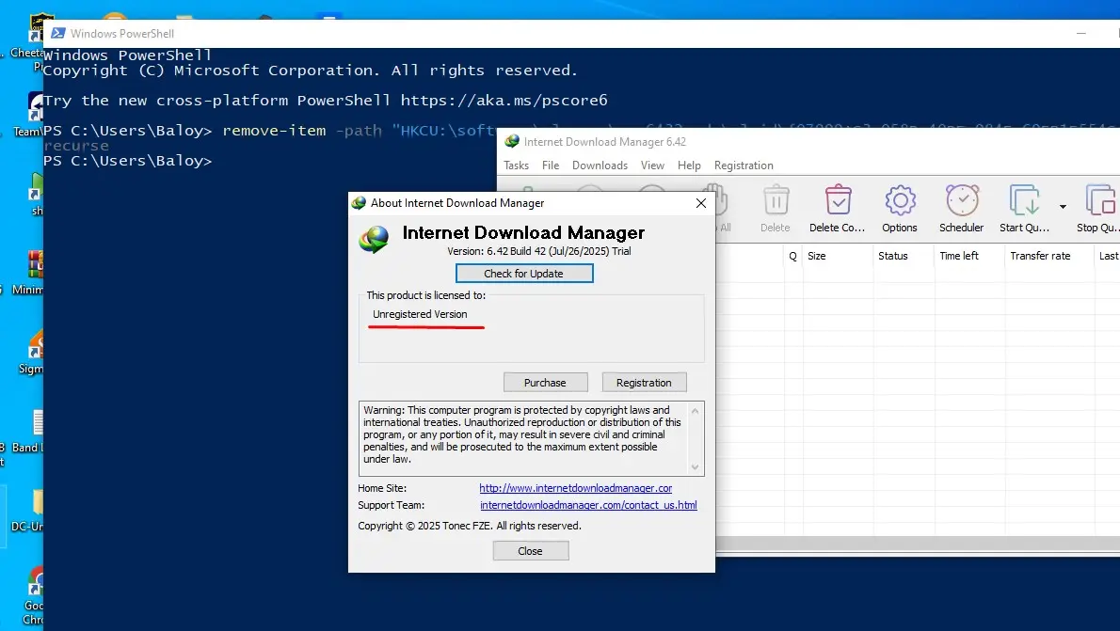Sort downloads by the Size column
Image resolution: width=1120 pixels, height=631 pixels.
click(x=837, y=256)
